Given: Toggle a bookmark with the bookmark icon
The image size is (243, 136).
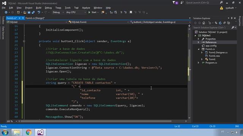Looking at the screenshot, I should point(131,12).
